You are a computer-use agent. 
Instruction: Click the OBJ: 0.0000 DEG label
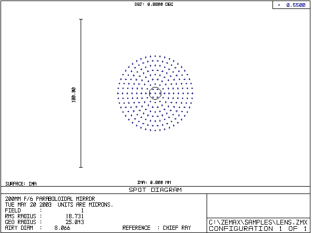(154, 4)
